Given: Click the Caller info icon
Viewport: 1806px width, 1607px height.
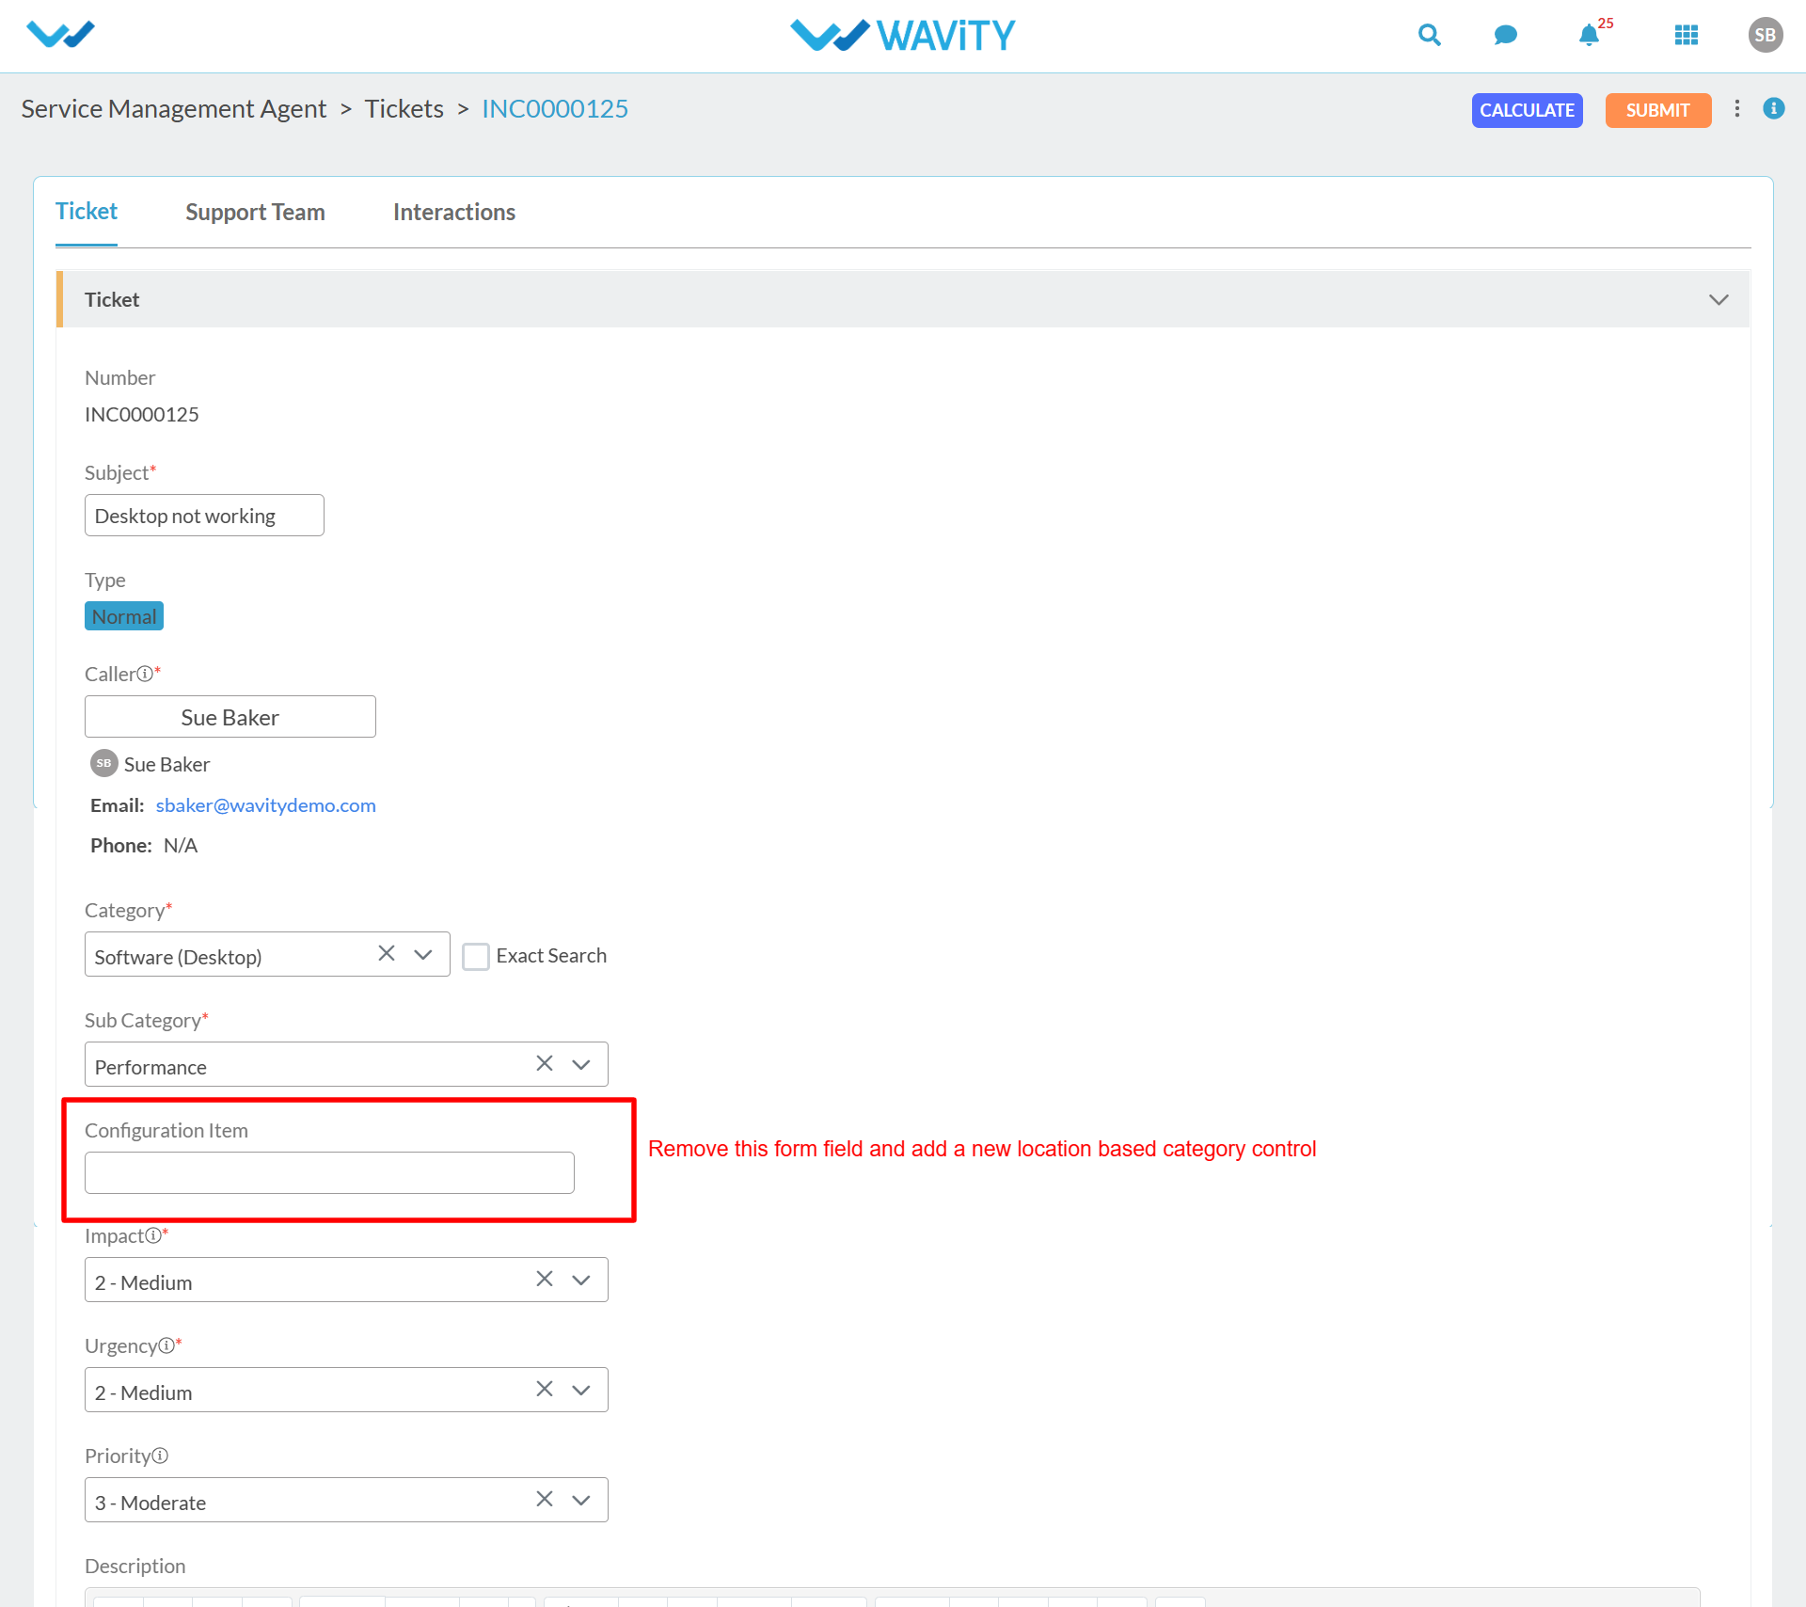Looking at the screenshot, I should (x=145, y=674).
